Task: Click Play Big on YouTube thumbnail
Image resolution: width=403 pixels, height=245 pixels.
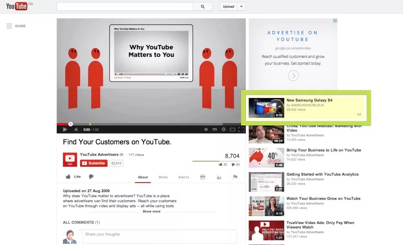Action: [266, 206]
